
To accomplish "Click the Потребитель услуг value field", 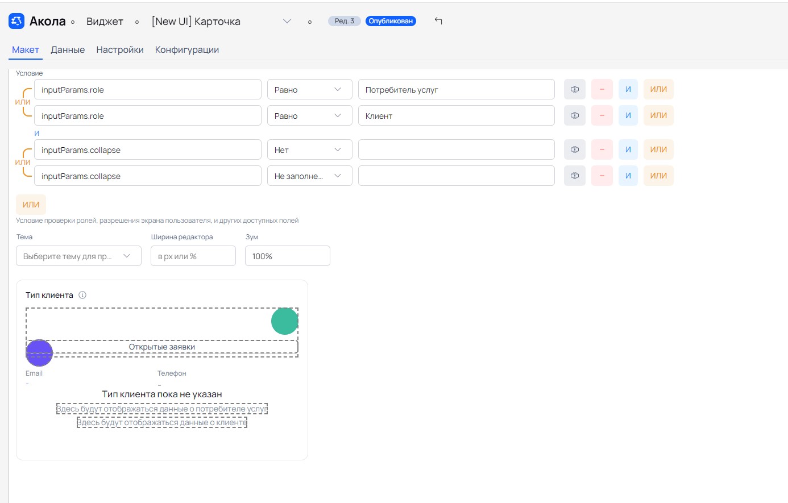I will pyautogui.click(x=457, y=89).
